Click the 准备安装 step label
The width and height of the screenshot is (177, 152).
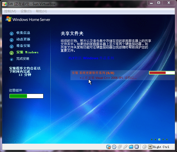23,46
